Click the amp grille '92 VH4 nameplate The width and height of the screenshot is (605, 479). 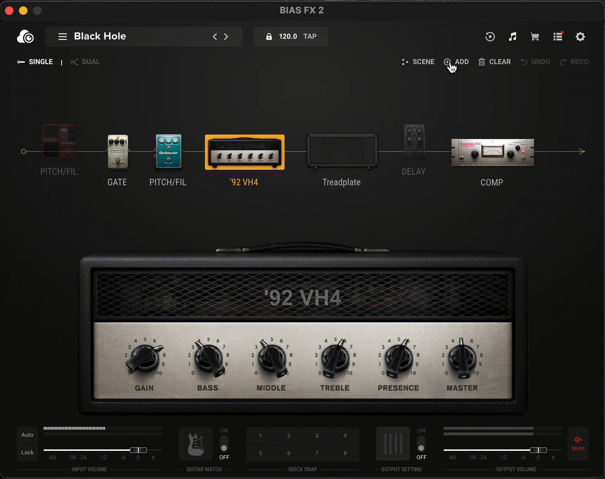tap(303, 298)
